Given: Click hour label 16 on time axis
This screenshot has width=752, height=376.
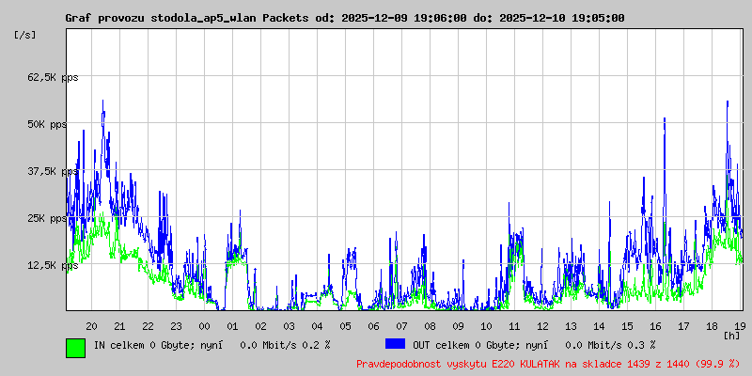Looking at the screenshot, I should 655,326.
